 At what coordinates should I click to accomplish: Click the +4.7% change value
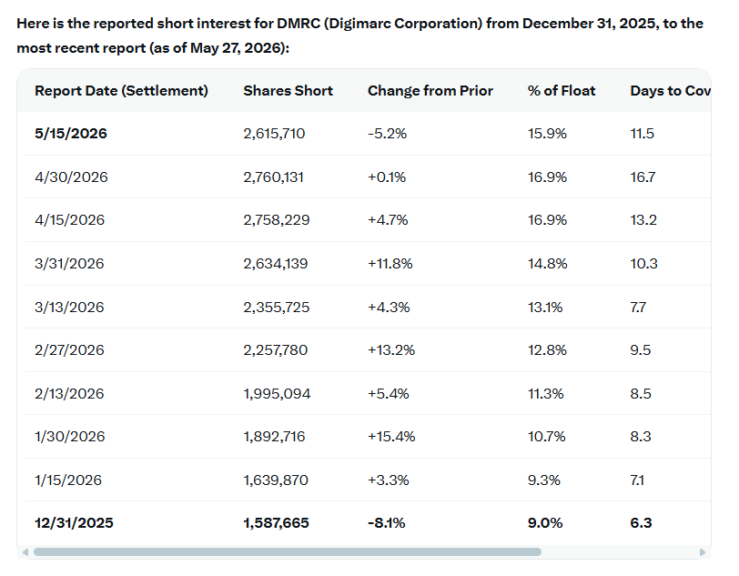pos(388,219)
